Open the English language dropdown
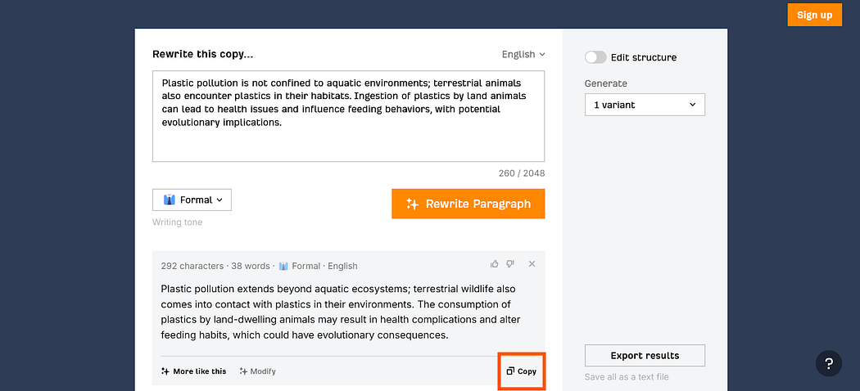Viewport: 860px width, 391px height. click(523, 54)
